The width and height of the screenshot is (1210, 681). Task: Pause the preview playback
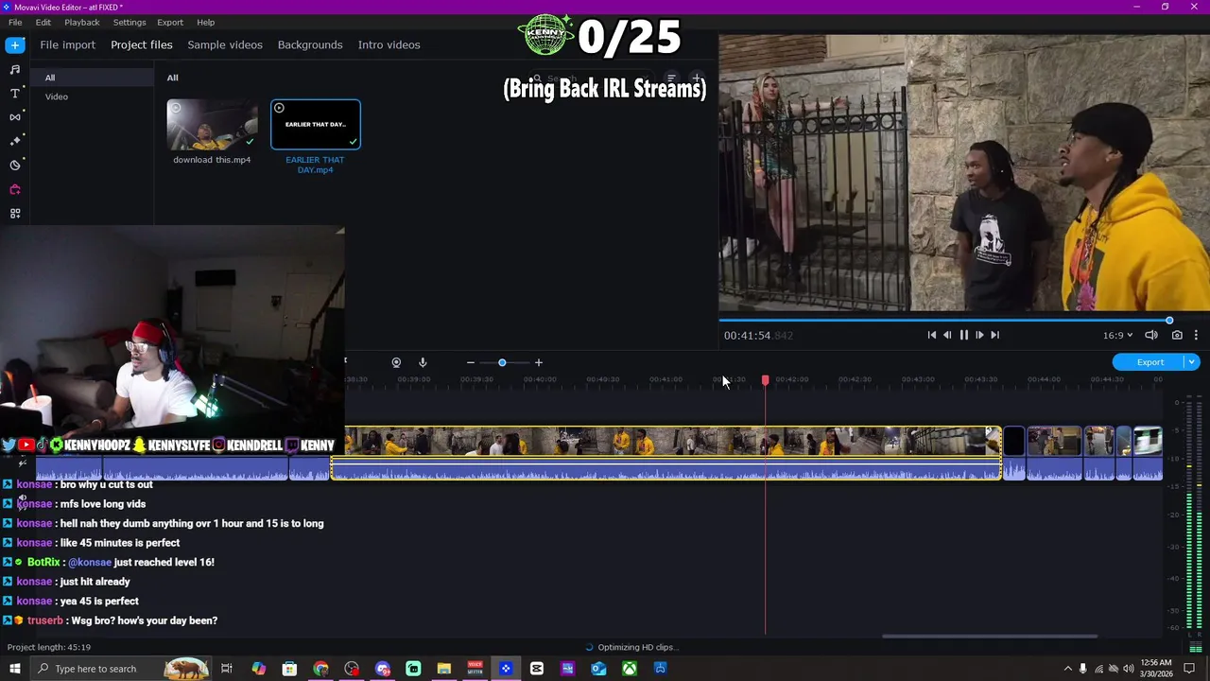click(963, 335)
